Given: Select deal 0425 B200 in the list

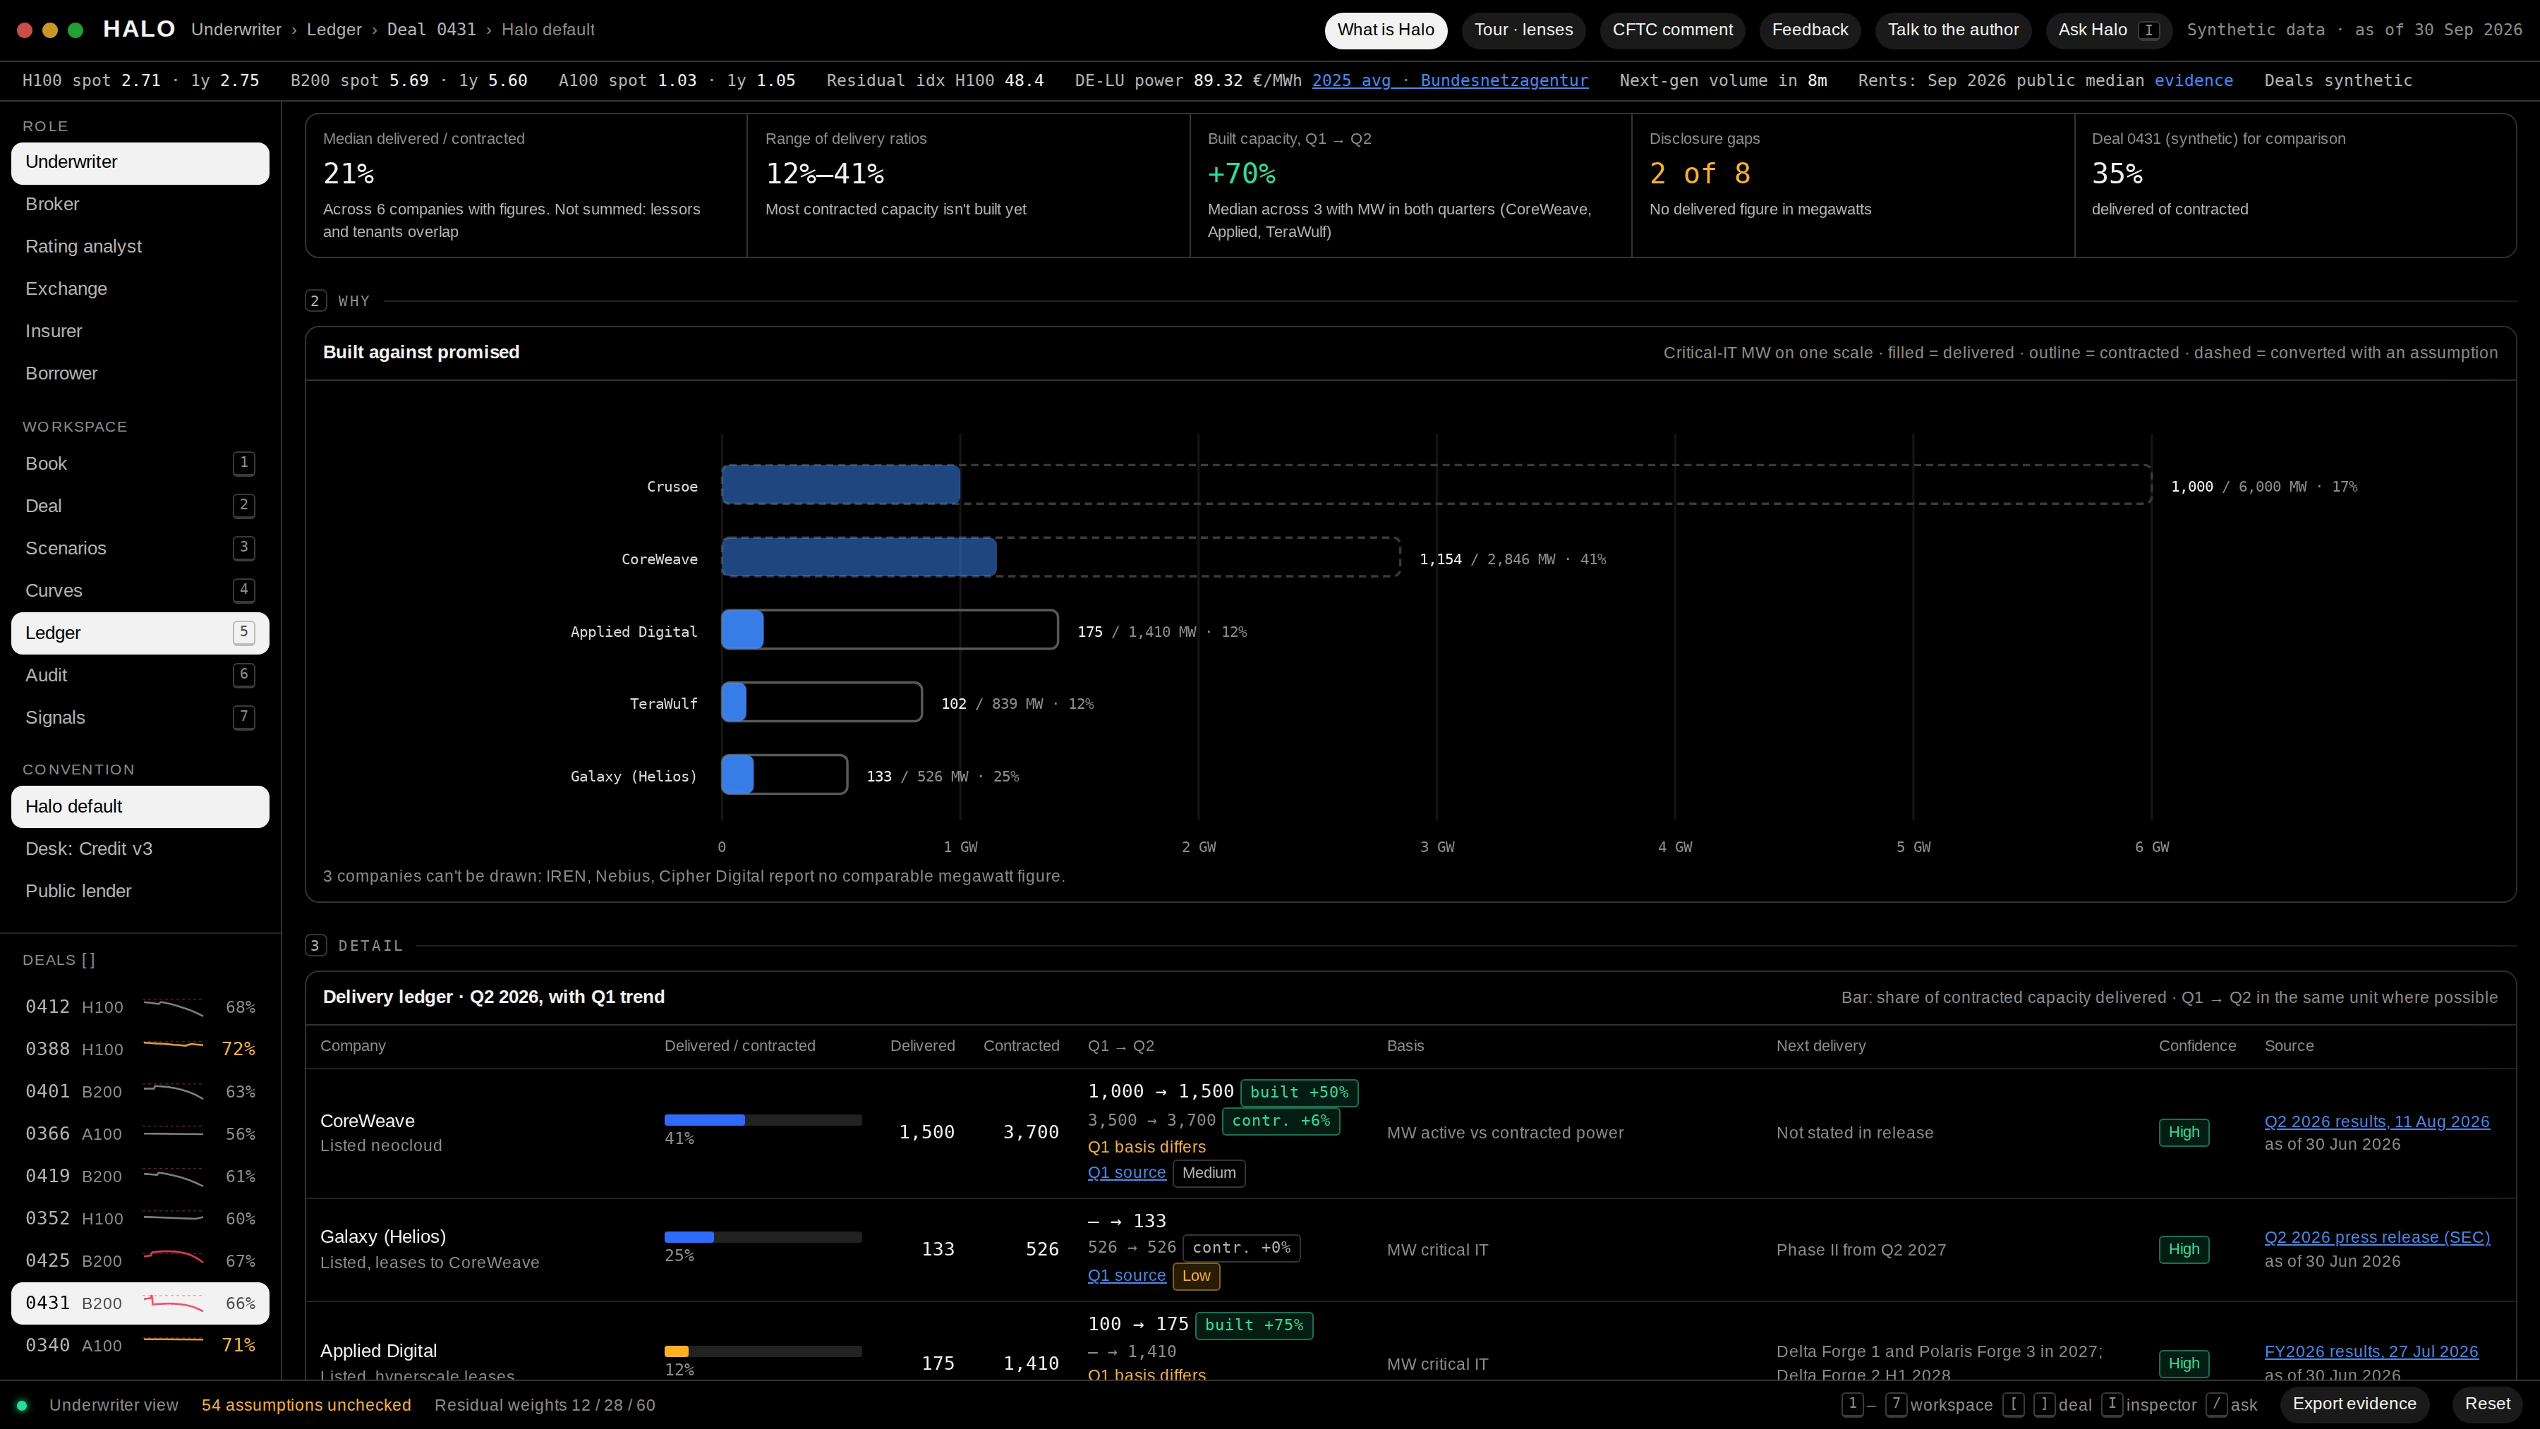Looking at the screenshot, I should pyautogui.click(x=140, y=1260).
